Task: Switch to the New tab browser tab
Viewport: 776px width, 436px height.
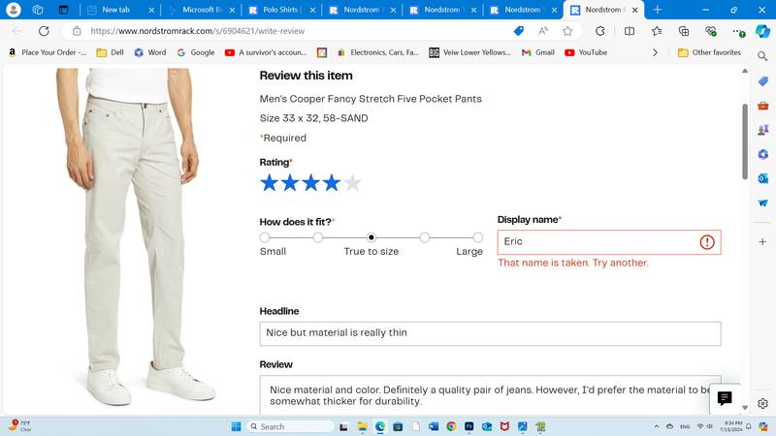Action: (x=115, y=10)
